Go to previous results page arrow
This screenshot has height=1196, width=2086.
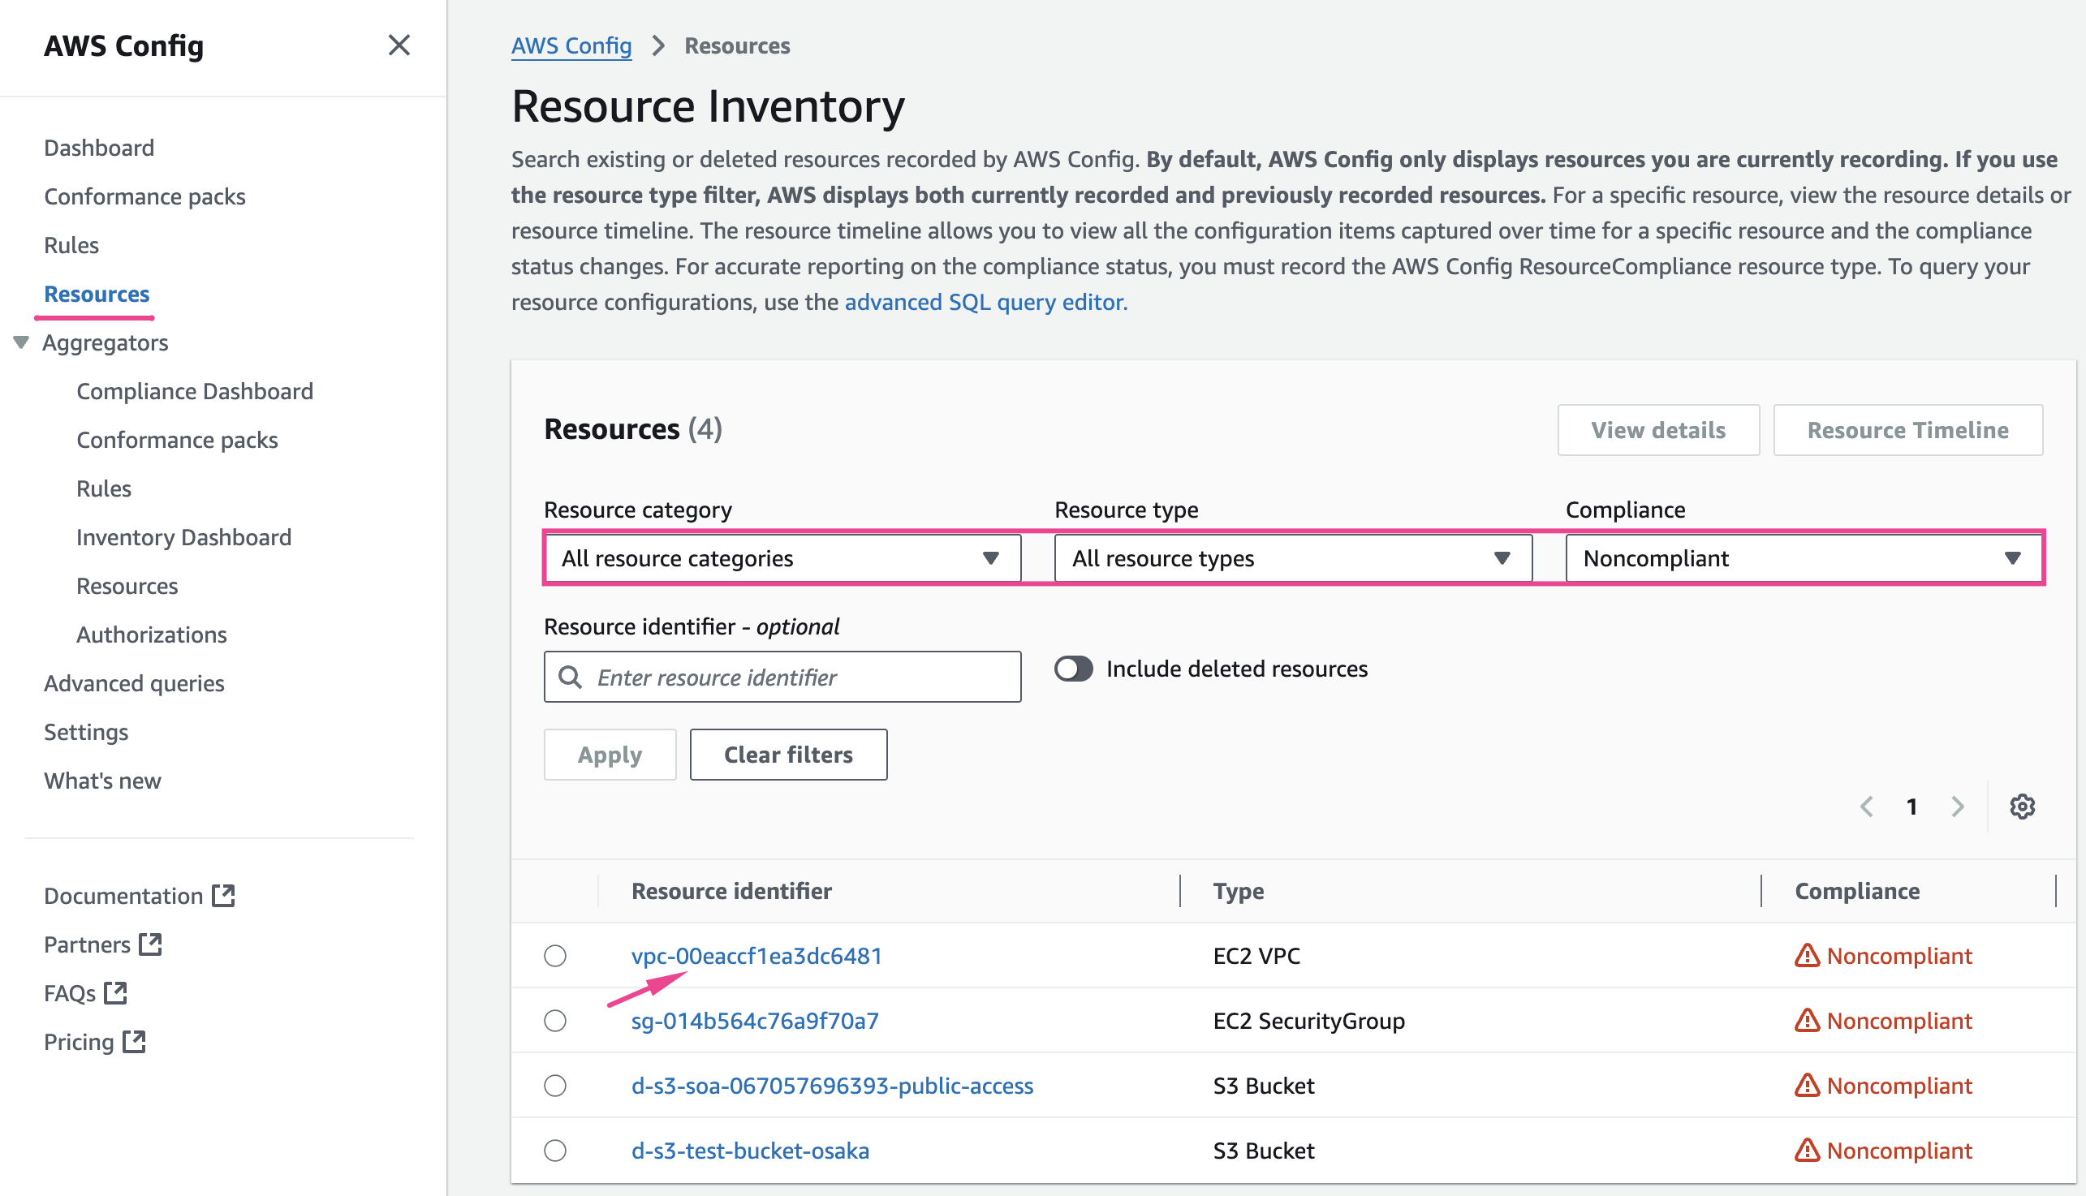click(1867, 807)
